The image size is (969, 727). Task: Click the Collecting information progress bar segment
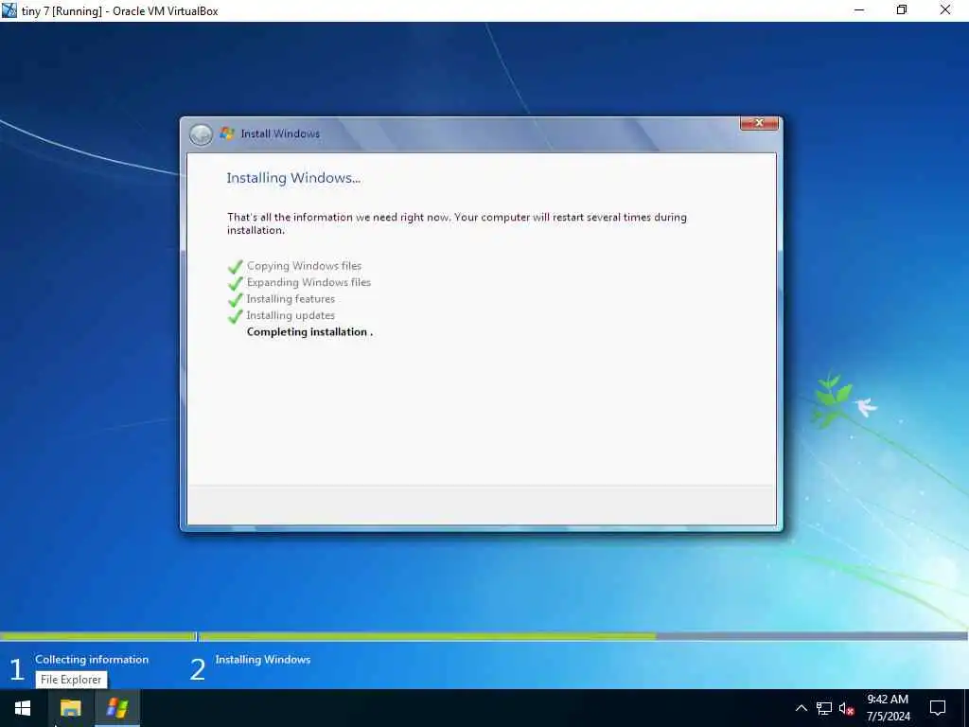point(97,636)
